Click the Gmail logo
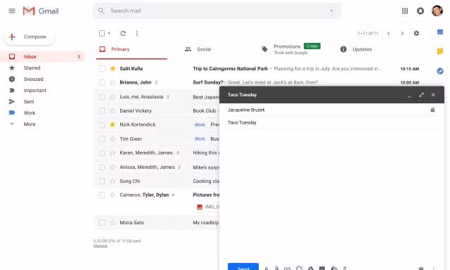This screenshot has height=270, width=450. coord(41,11)
